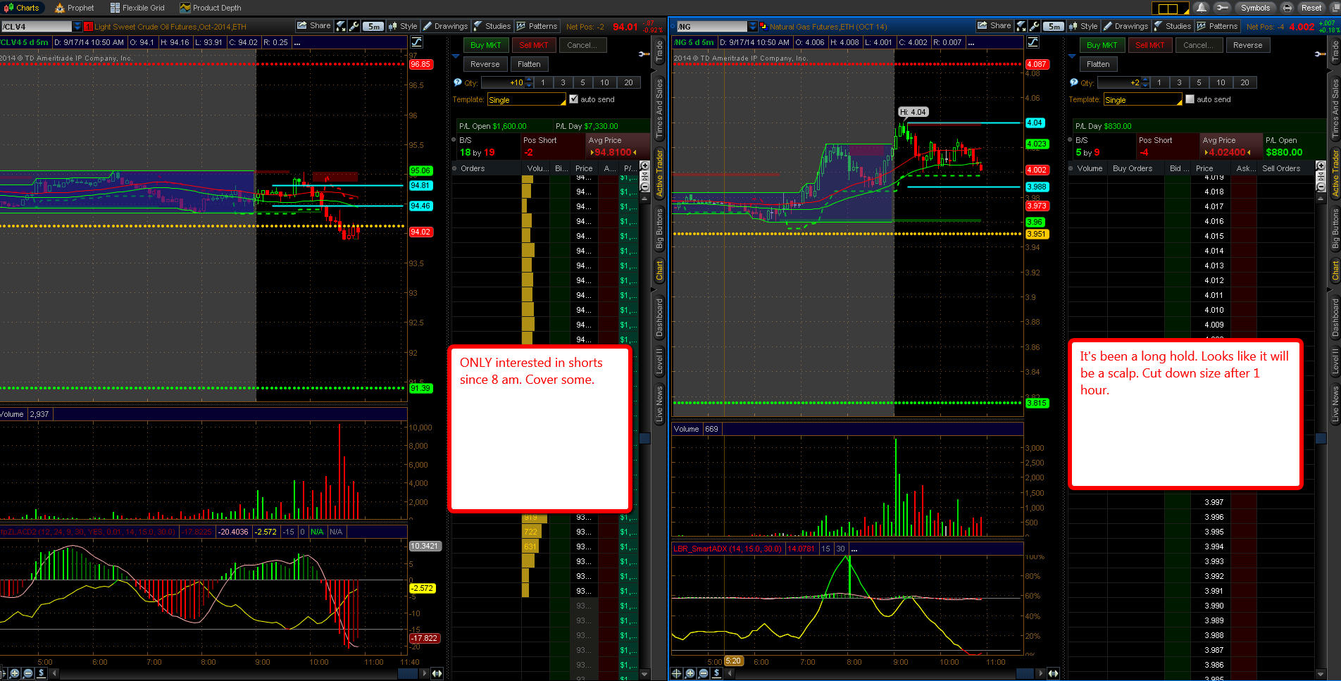Click the crosshair pan icon below natural gas chart
The image size is (1341, 681).
point(677,673)
